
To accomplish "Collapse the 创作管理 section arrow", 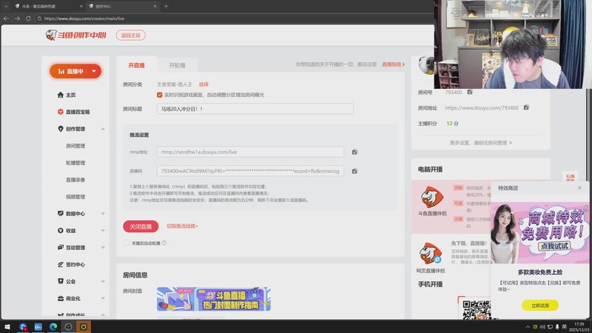I will [x=103, y=129].
